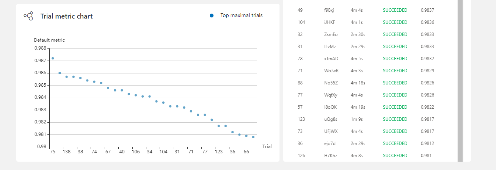
Task: Click the 'Trial metric chart' title
Action: (67, 16)
